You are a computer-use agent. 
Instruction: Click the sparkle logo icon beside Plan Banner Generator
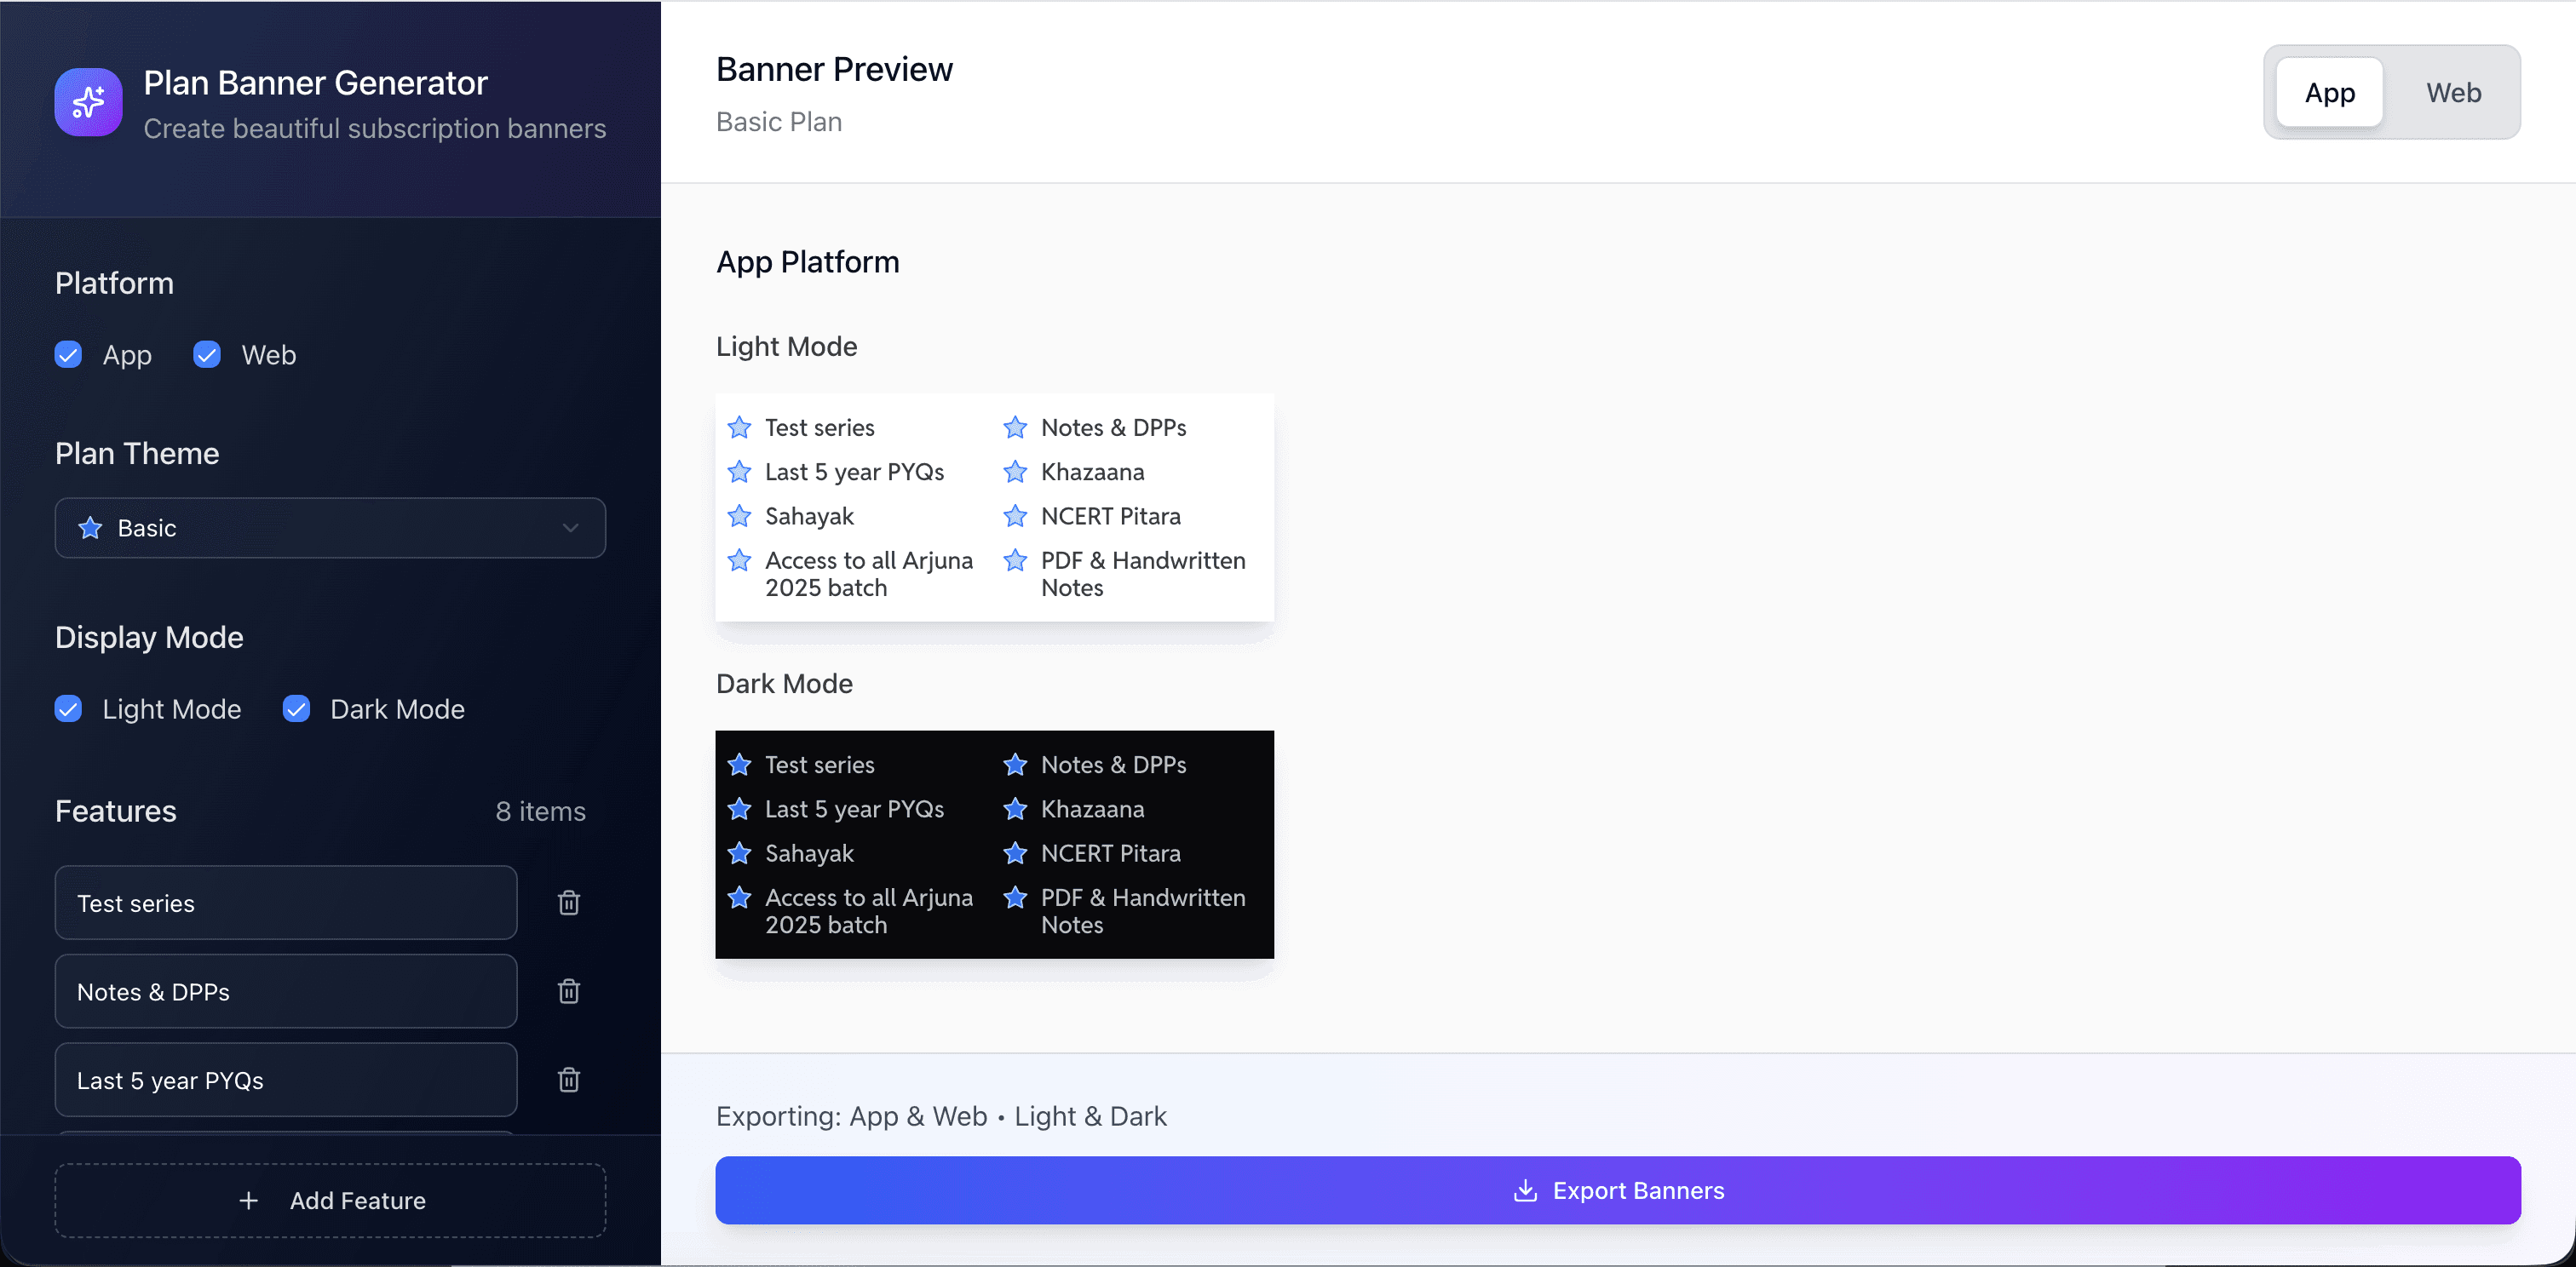pyautogui.click(x=88, y=102)
